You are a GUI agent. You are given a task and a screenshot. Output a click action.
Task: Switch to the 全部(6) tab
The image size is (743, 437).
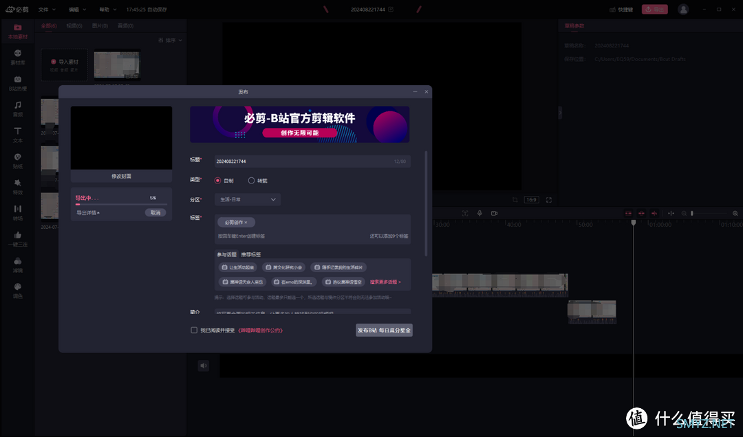[x=49, y=25]
